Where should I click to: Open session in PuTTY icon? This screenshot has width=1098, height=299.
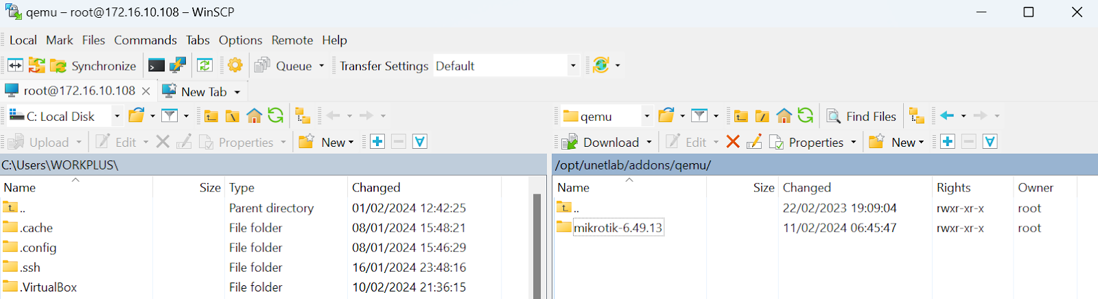178,66
